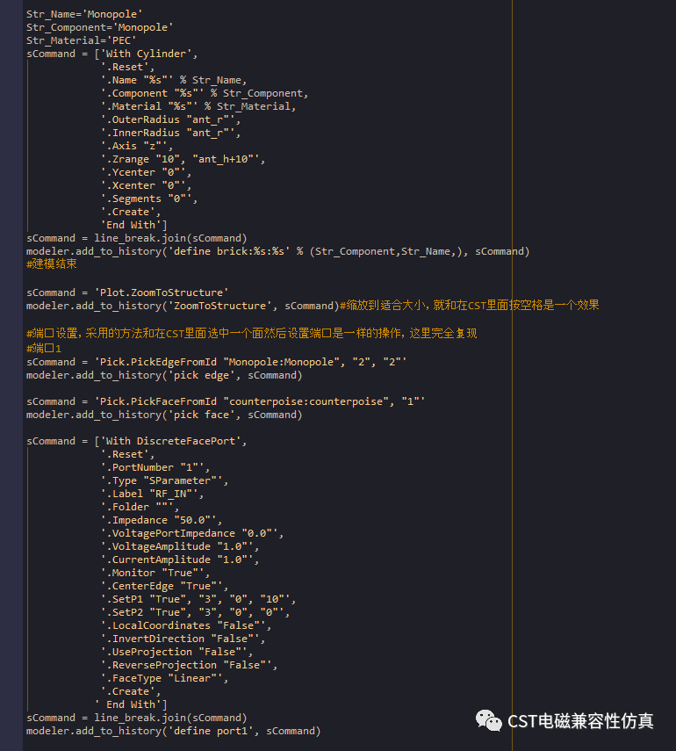Click the '.Component "%s"' line

205,93
